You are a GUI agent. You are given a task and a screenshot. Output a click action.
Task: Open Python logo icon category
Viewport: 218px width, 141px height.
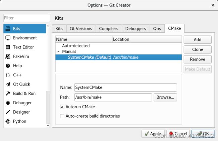click(x=8, y=121)
